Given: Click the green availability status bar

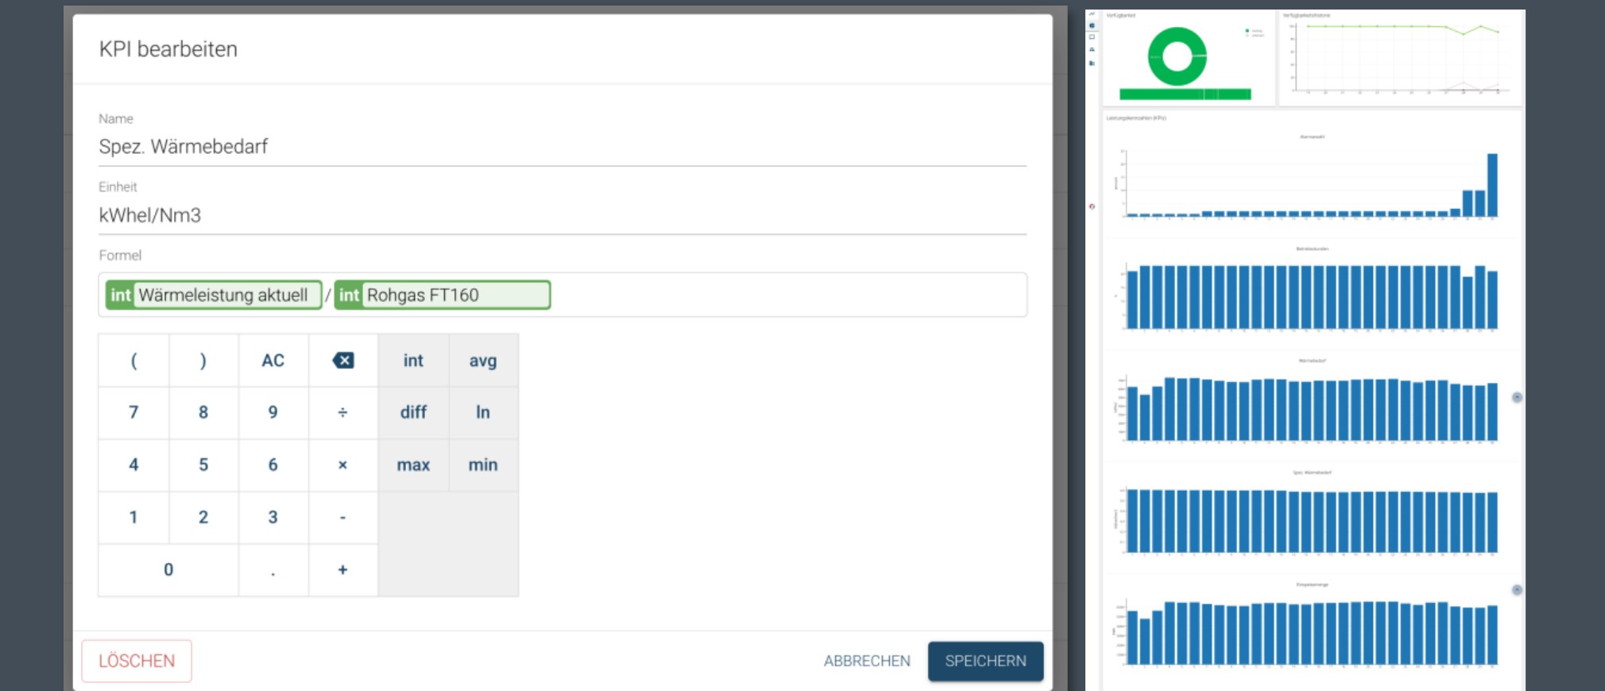Looking at the screenshot, I should pos(1185,95).
